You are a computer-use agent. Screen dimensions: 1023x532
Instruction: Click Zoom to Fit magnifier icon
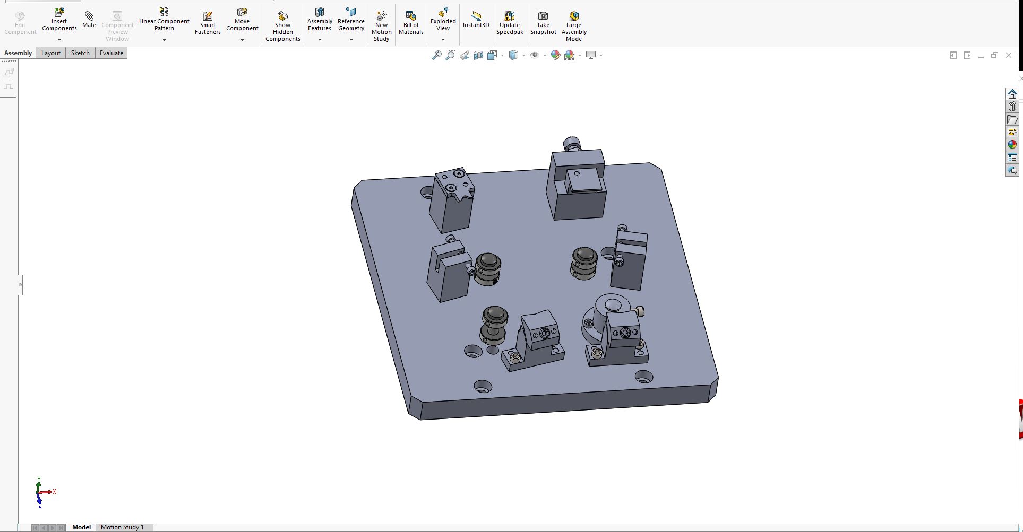(x=436, y=55)
